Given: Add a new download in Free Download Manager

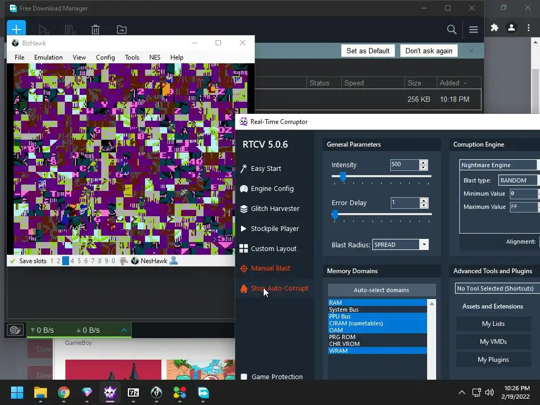Looking at the screenshot, I should (x=16, y=28).
